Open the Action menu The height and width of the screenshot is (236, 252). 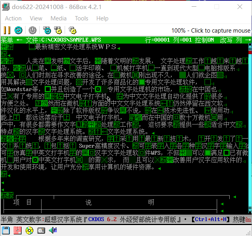pos(13,18)
